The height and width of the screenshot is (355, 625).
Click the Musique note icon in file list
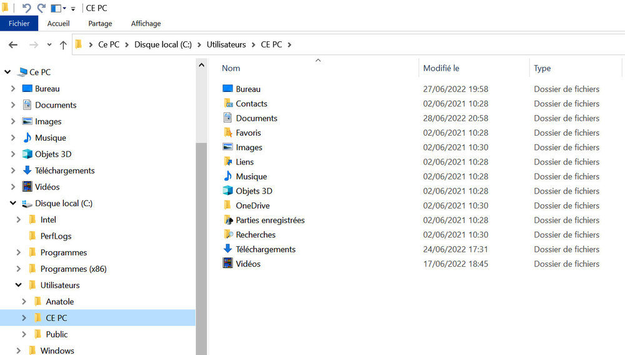pos(227,176)
